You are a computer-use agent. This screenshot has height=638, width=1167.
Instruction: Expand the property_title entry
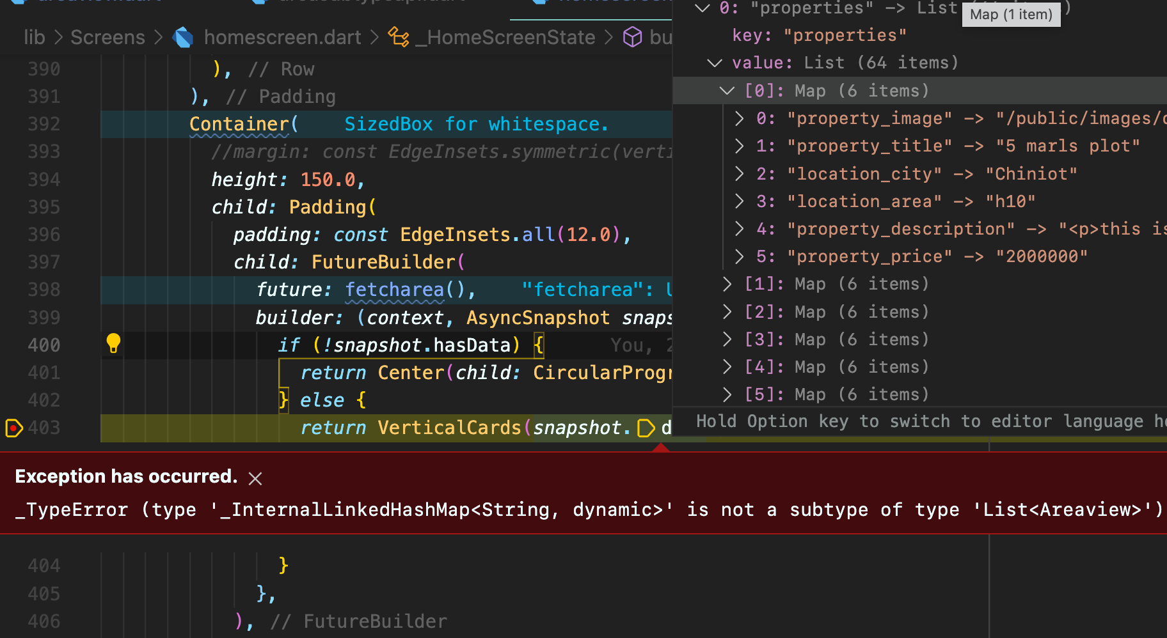[740, 146]
